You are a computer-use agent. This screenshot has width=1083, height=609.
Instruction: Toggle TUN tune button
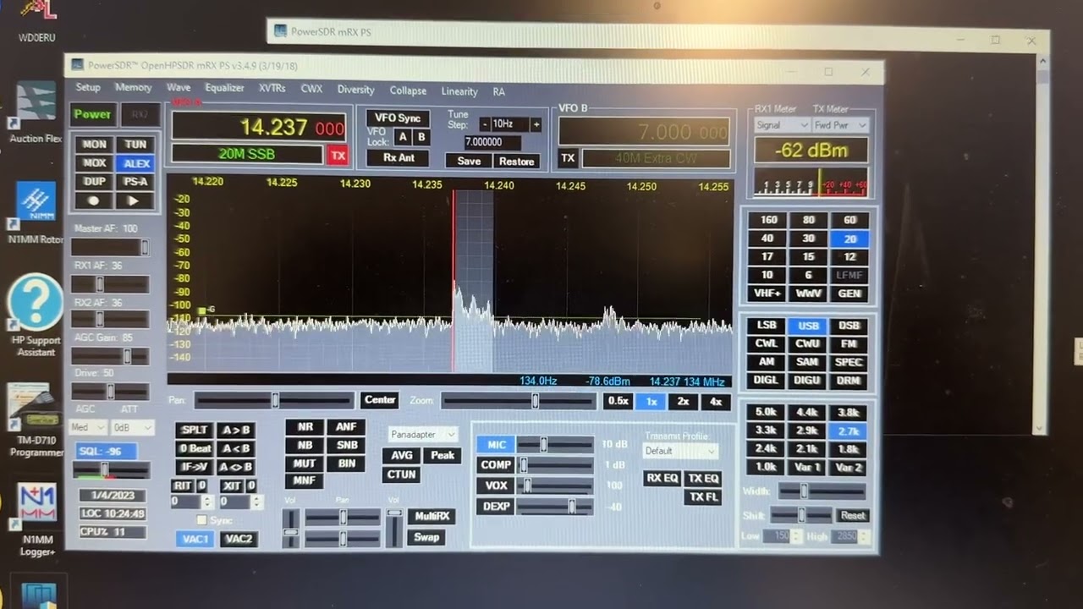click(135, 145)
